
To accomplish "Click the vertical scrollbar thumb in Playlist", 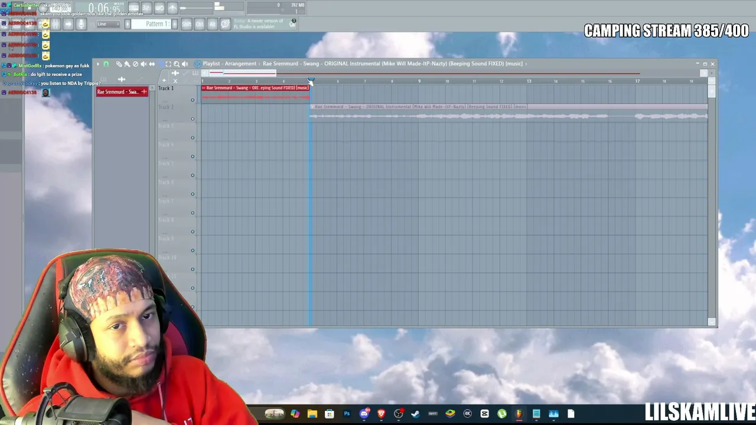I will (712, 90).
